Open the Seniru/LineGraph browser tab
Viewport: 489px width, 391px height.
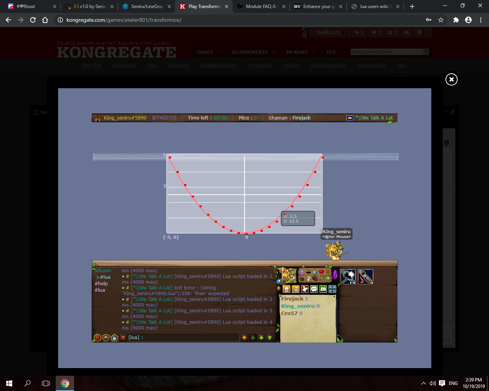click(147, 6)
